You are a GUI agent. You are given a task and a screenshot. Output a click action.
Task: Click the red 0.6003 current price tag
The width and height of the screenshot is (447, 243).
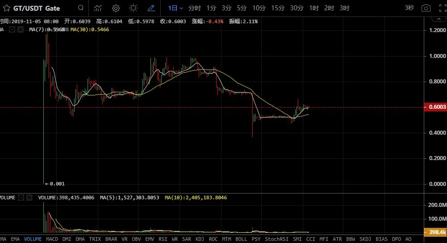pyautogui.click(x=435, y=107)
